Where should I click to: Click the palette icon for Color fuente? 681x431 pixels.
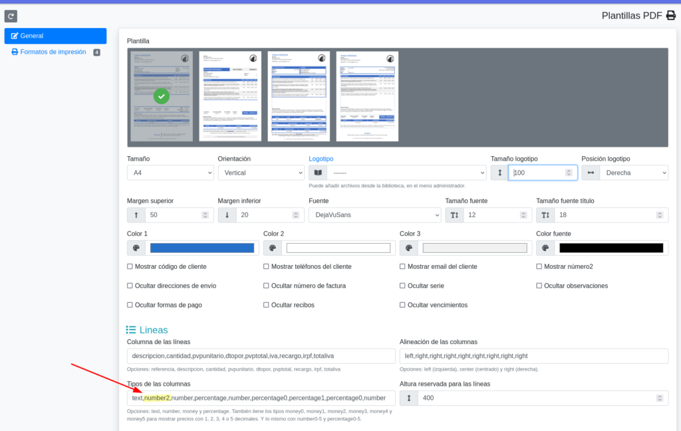pyautogui.click(x=545, y=248)
